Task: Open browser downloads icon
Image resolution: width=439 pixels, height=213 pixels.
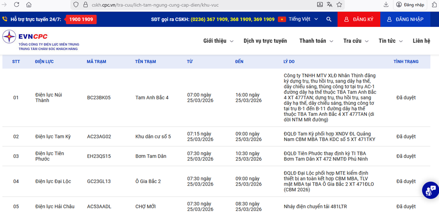Action: 386,5
